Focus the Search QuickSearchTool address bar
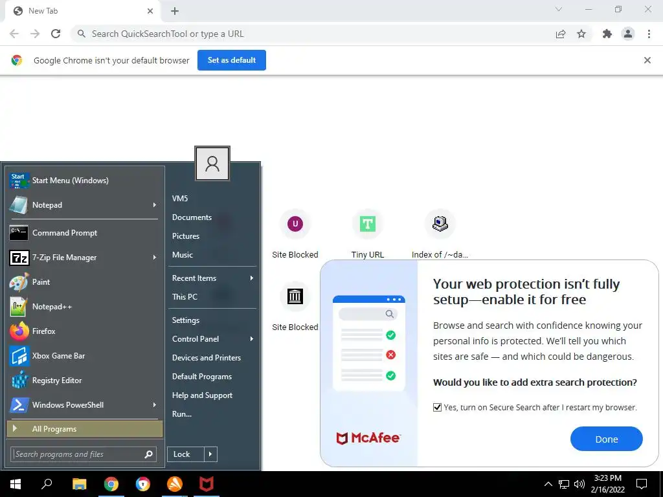 313,34
